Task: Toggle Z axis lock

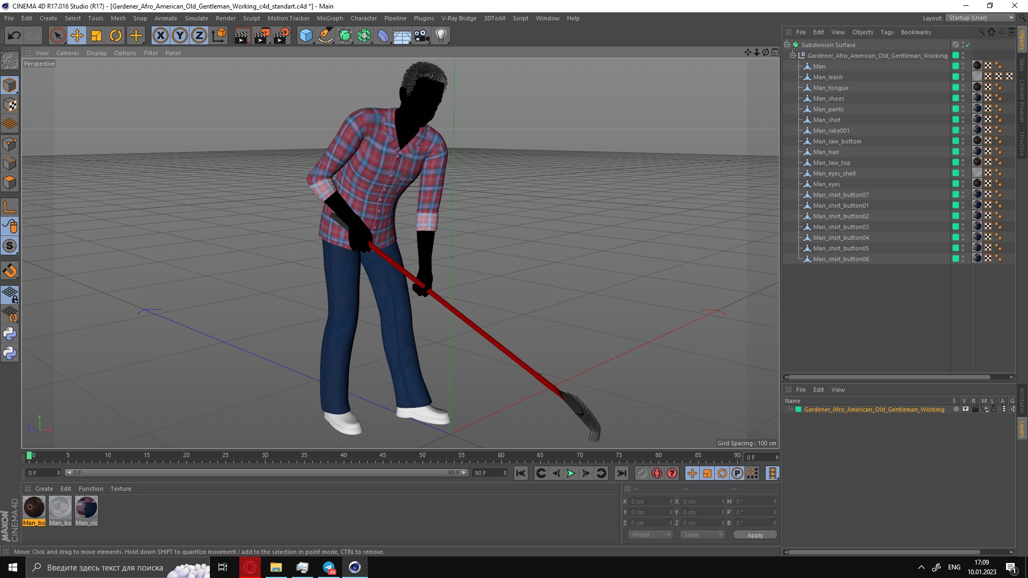Action: click(x=199, y=36)
